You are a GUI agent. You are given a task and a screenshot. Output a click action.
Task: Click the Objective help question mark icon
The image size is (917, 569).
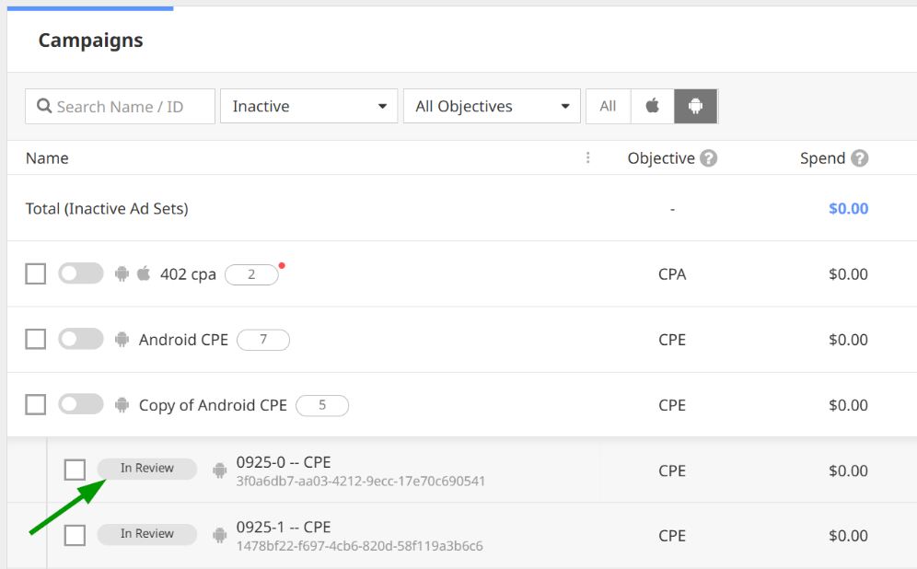[x=708, y=158]
